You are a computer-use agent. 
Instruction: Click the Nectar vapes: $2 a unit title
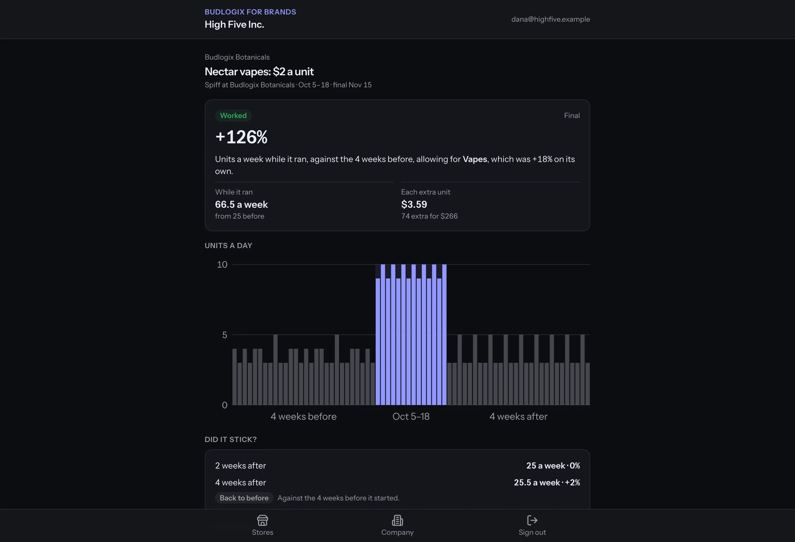point(259,71)
